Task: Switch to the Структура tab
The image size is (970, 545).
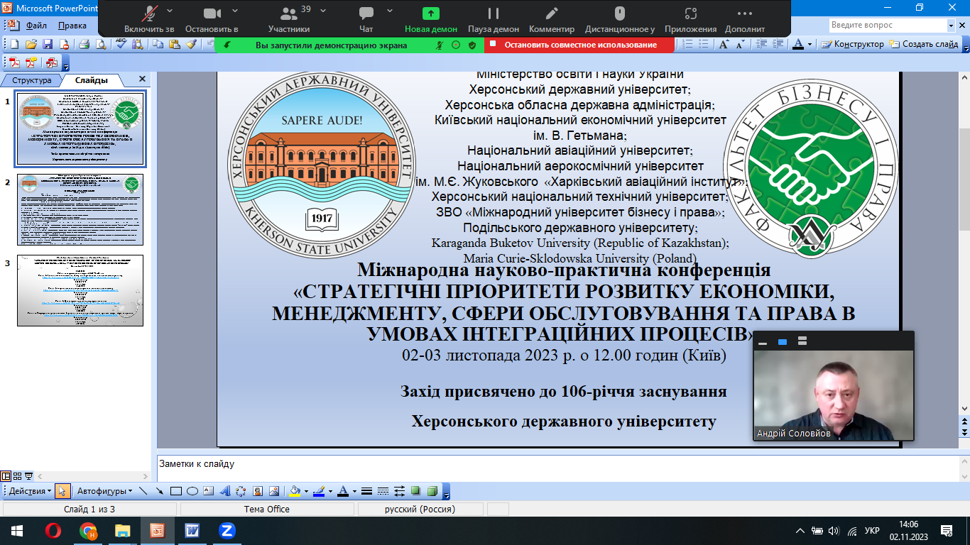Action: [x=32, y=80]
